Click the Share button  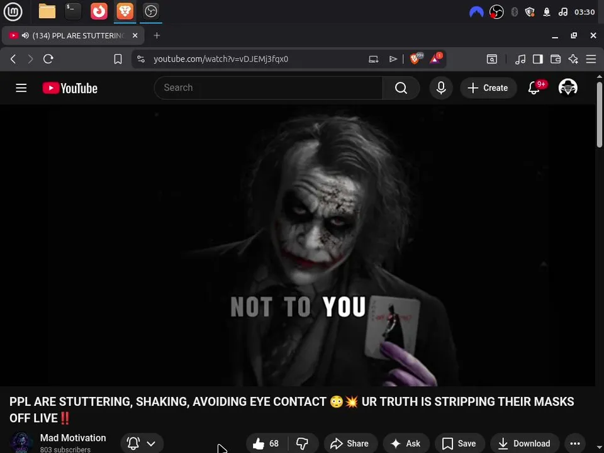click(x=350, y=444)
